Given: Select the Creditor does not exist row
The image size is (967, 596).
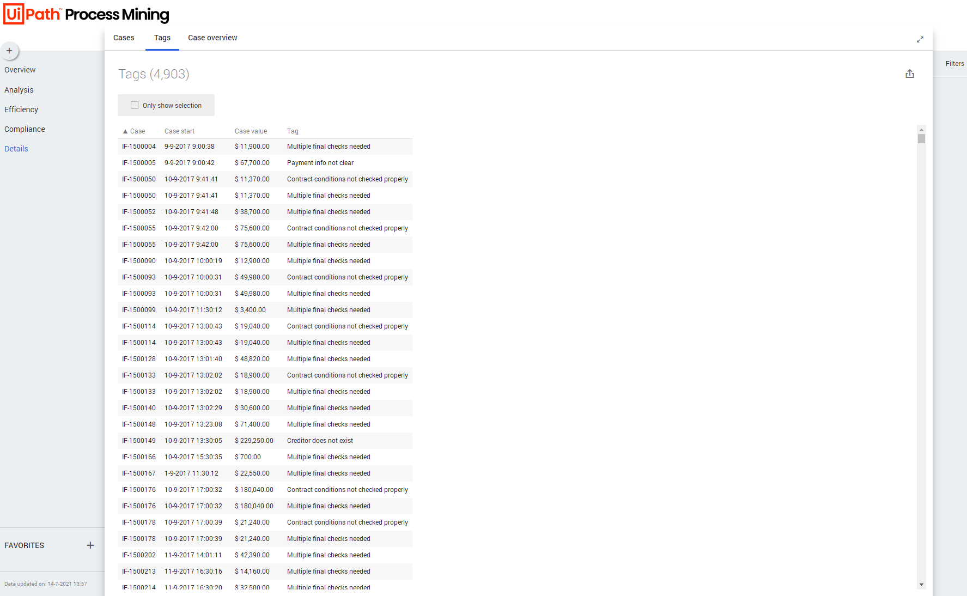Looking at the screenshot, I should click(x=320, y=441).
